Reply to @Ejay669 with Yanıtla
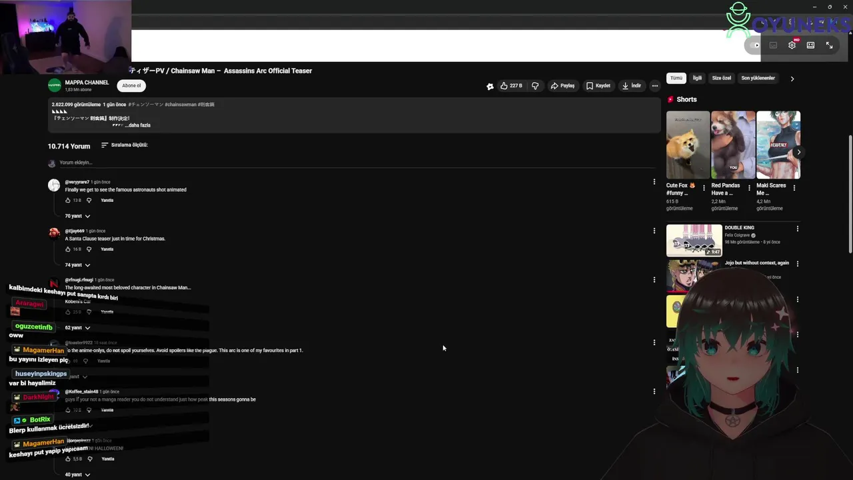853x480 pixels. (x=107, y=249)
